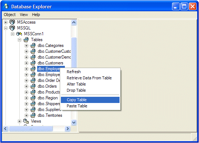Click the MSSQL database icon
The image size is (199, 143).
click(x=12, y=28)
